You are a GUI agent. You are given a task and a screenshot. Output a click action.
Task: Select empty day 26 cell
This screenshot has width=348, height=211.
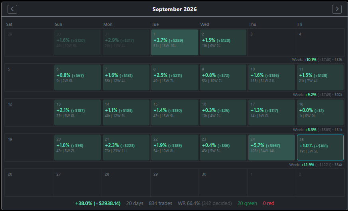29,182
